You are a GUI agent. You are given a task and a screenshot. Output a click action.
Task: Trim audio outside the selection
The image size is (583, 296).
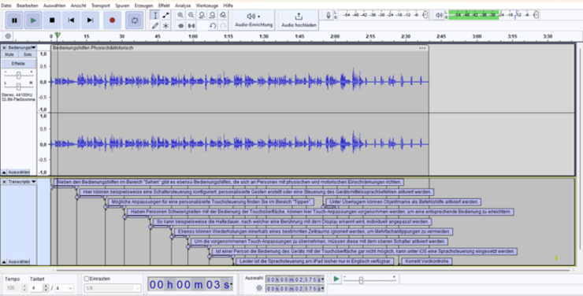pos(180,26)
